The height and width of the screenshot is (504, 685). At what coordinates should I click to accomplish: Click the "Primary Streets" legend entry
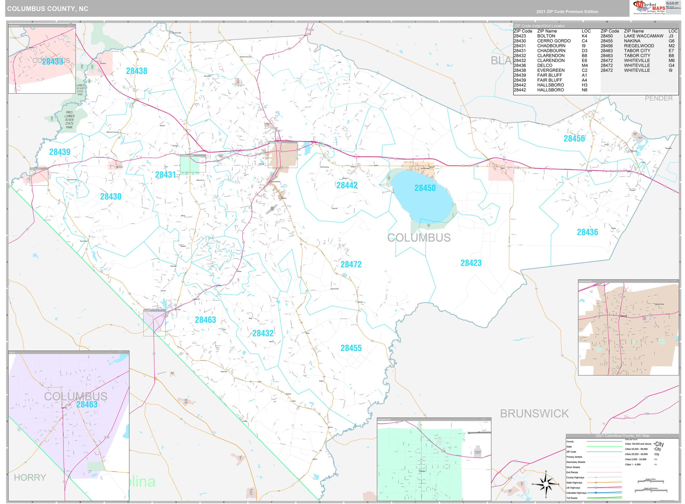(574, 457)
